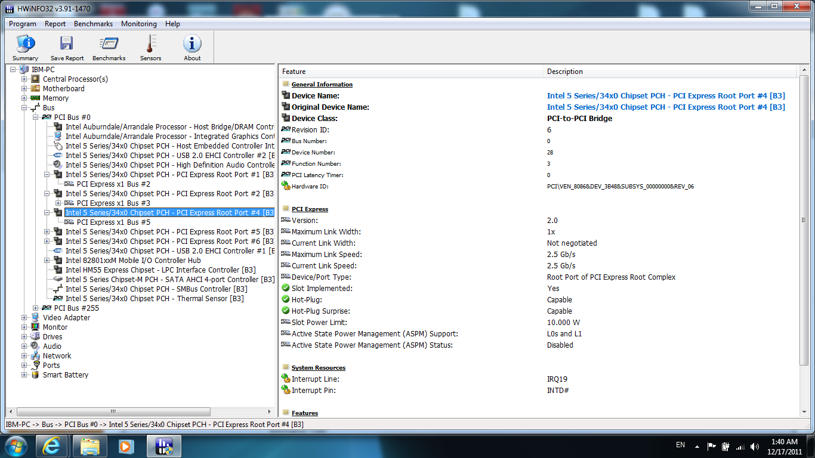Select PCI Express x1 Bus #2
Screen dimensions: 815x458
pyautogui.click(x=113, y=184)
